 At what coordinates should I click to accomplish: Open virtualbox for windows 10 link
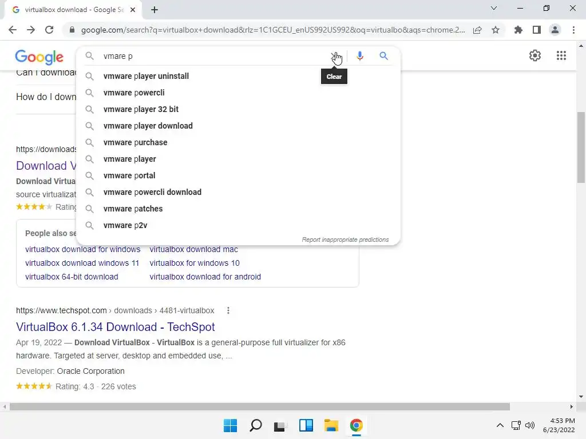(x=195, y=263)
